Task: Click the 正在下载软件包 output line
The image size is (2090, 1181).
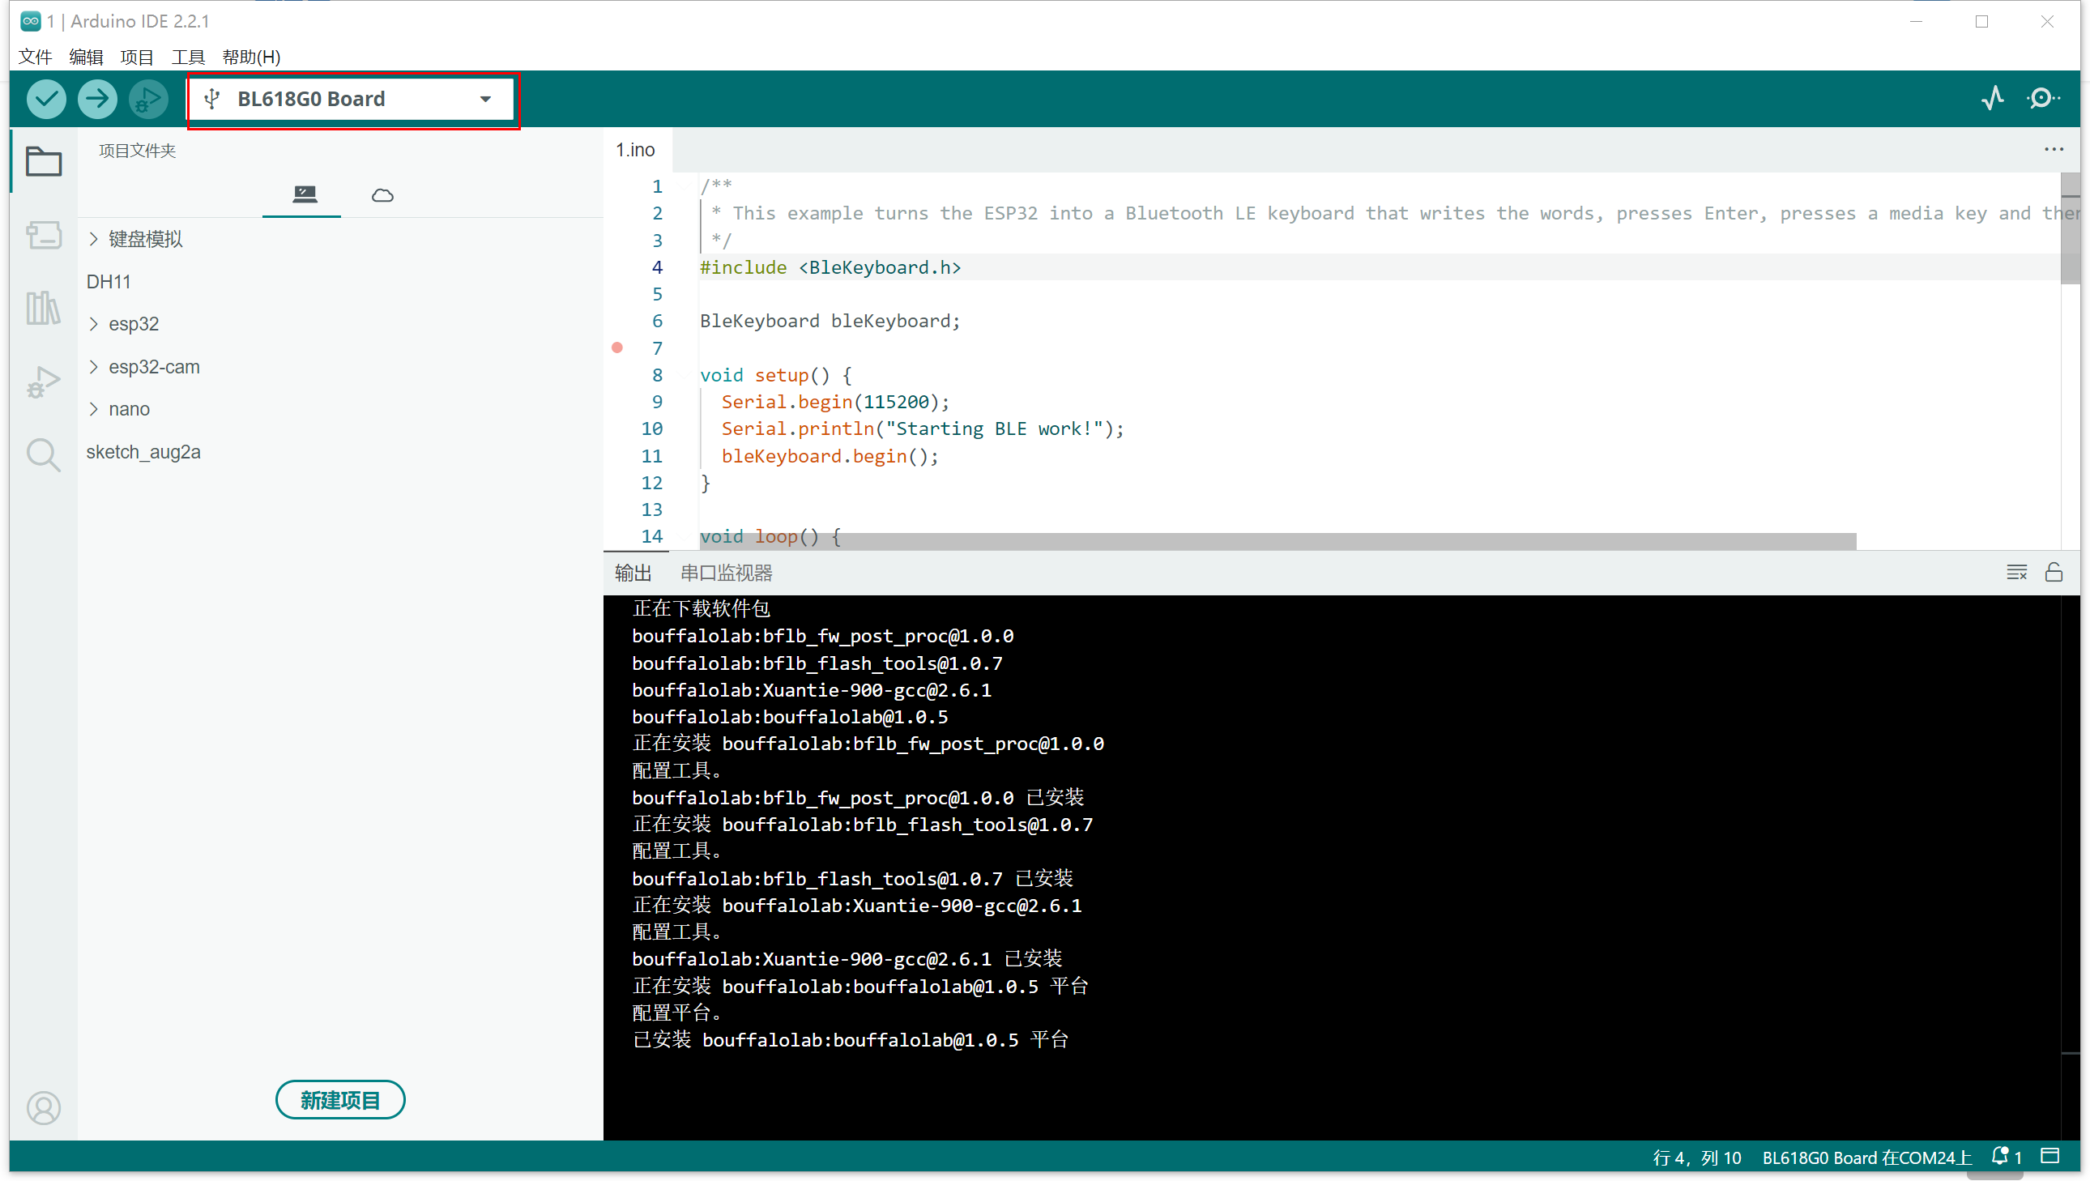Action: tap(701, 609)
